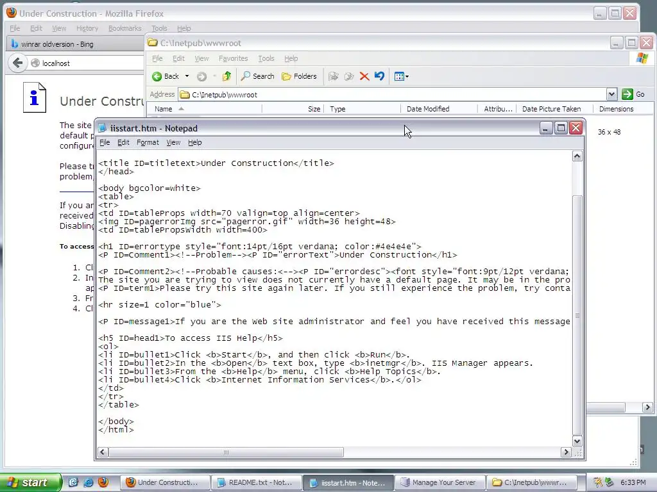Screen dimensions: 657x492
Task: Click the Explorer Back button
Action: [x=166, y=76]
